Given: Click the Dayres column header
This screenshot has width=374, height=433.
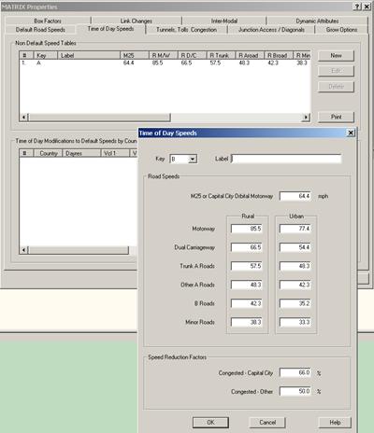Looking at the screenshot, I should (81, 153).
